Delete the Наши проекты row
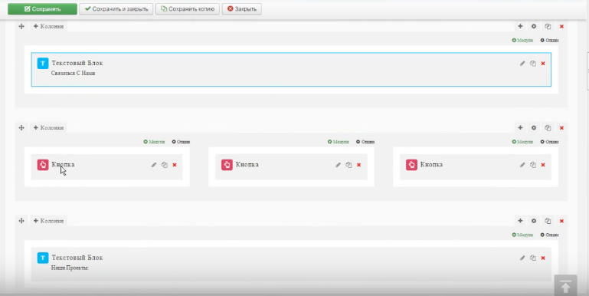This screenshot has height=296, width=589. 561,221
